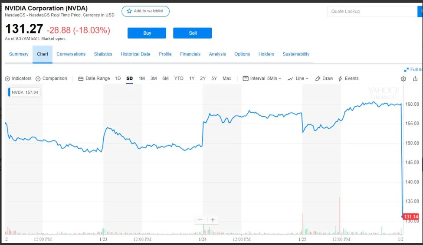The width and height of the screenshot is (423, 245).
Task: Click the share chart icon
Action: 415,78
